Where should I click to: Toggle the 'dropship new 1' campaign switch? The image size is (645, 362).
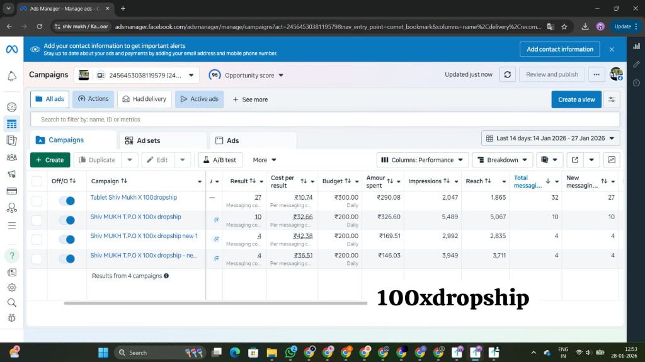point(67,239)
